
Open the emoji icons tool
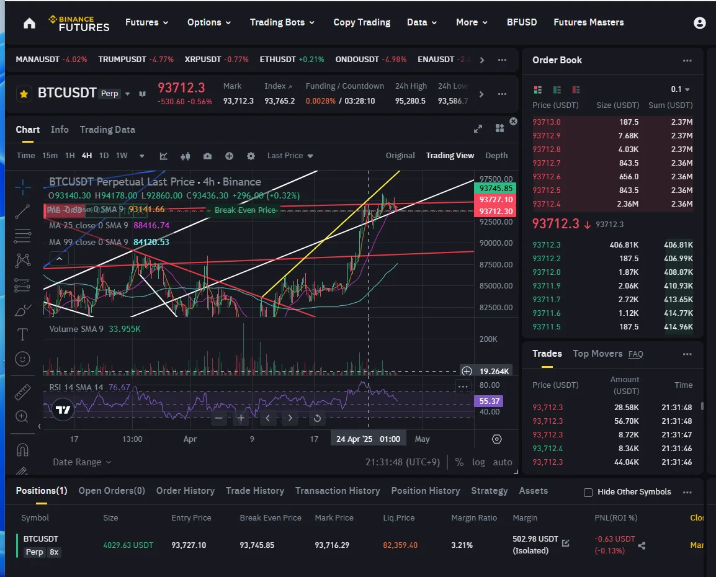click(x=22, y=359)
